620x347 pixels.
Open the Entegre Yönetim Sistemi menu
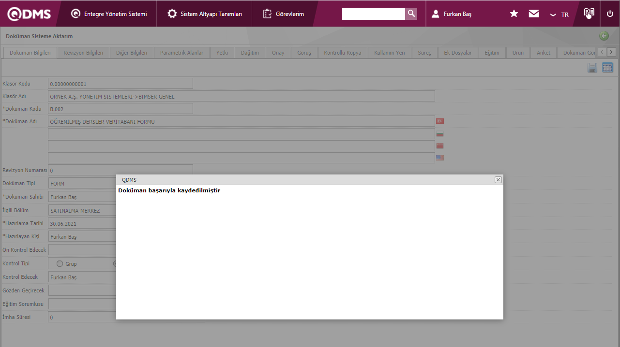tap(109, 14)
